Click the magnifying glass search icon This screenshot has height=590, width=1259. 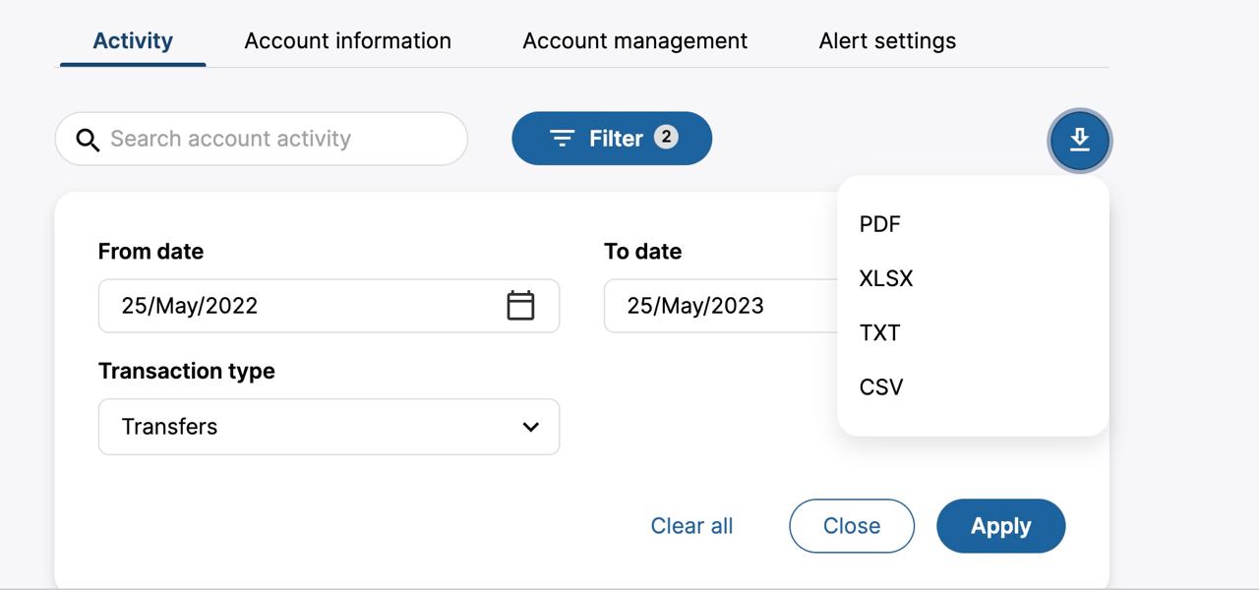tap(88, 140)
